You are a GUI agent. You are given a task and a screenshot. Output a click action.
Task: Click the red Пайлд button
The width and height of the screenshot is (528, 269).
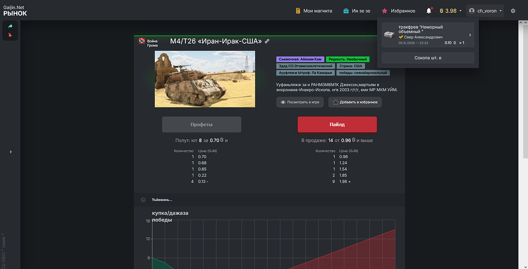click(337, 124)
